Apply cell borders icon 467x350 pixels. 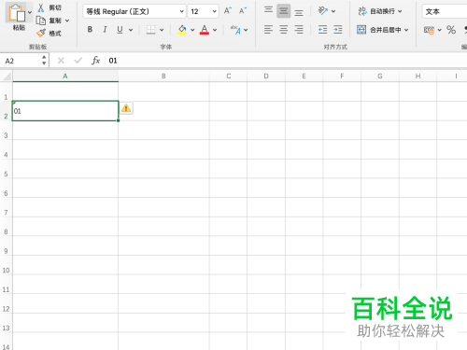(150, 30)
